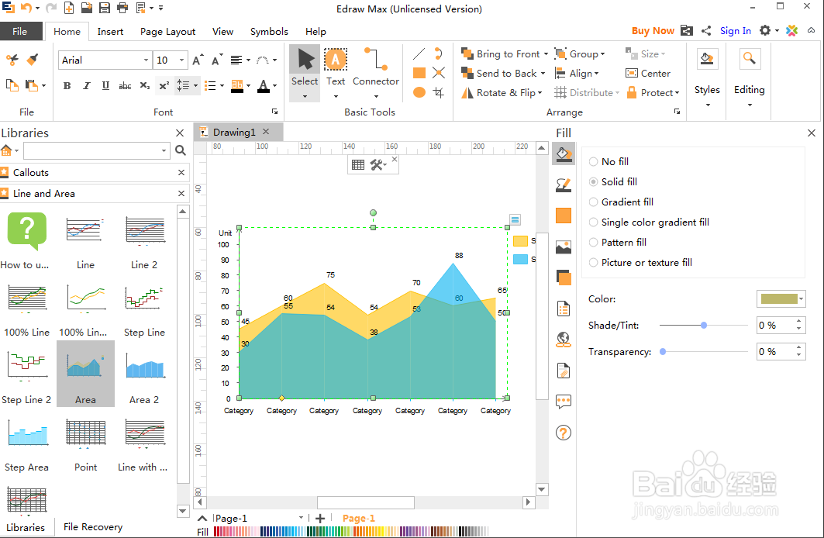Screen dimensions: 824x538
Task: Increase font size with large A
Action: point(198,60)
